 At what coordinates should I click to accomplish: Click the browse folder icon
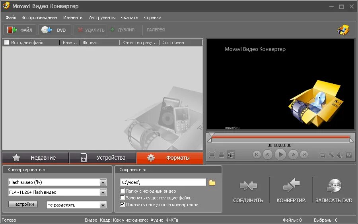212,183
